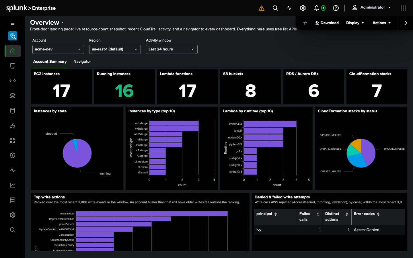Click the CloudFormation stacks value 7
Screen dimensions: 413x258
click(x=377, y=91)
